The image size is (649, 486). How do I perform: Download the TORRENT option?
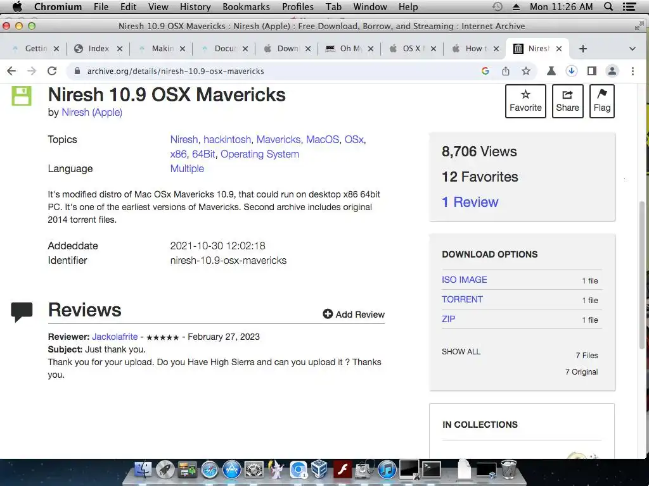pos(462,299)
